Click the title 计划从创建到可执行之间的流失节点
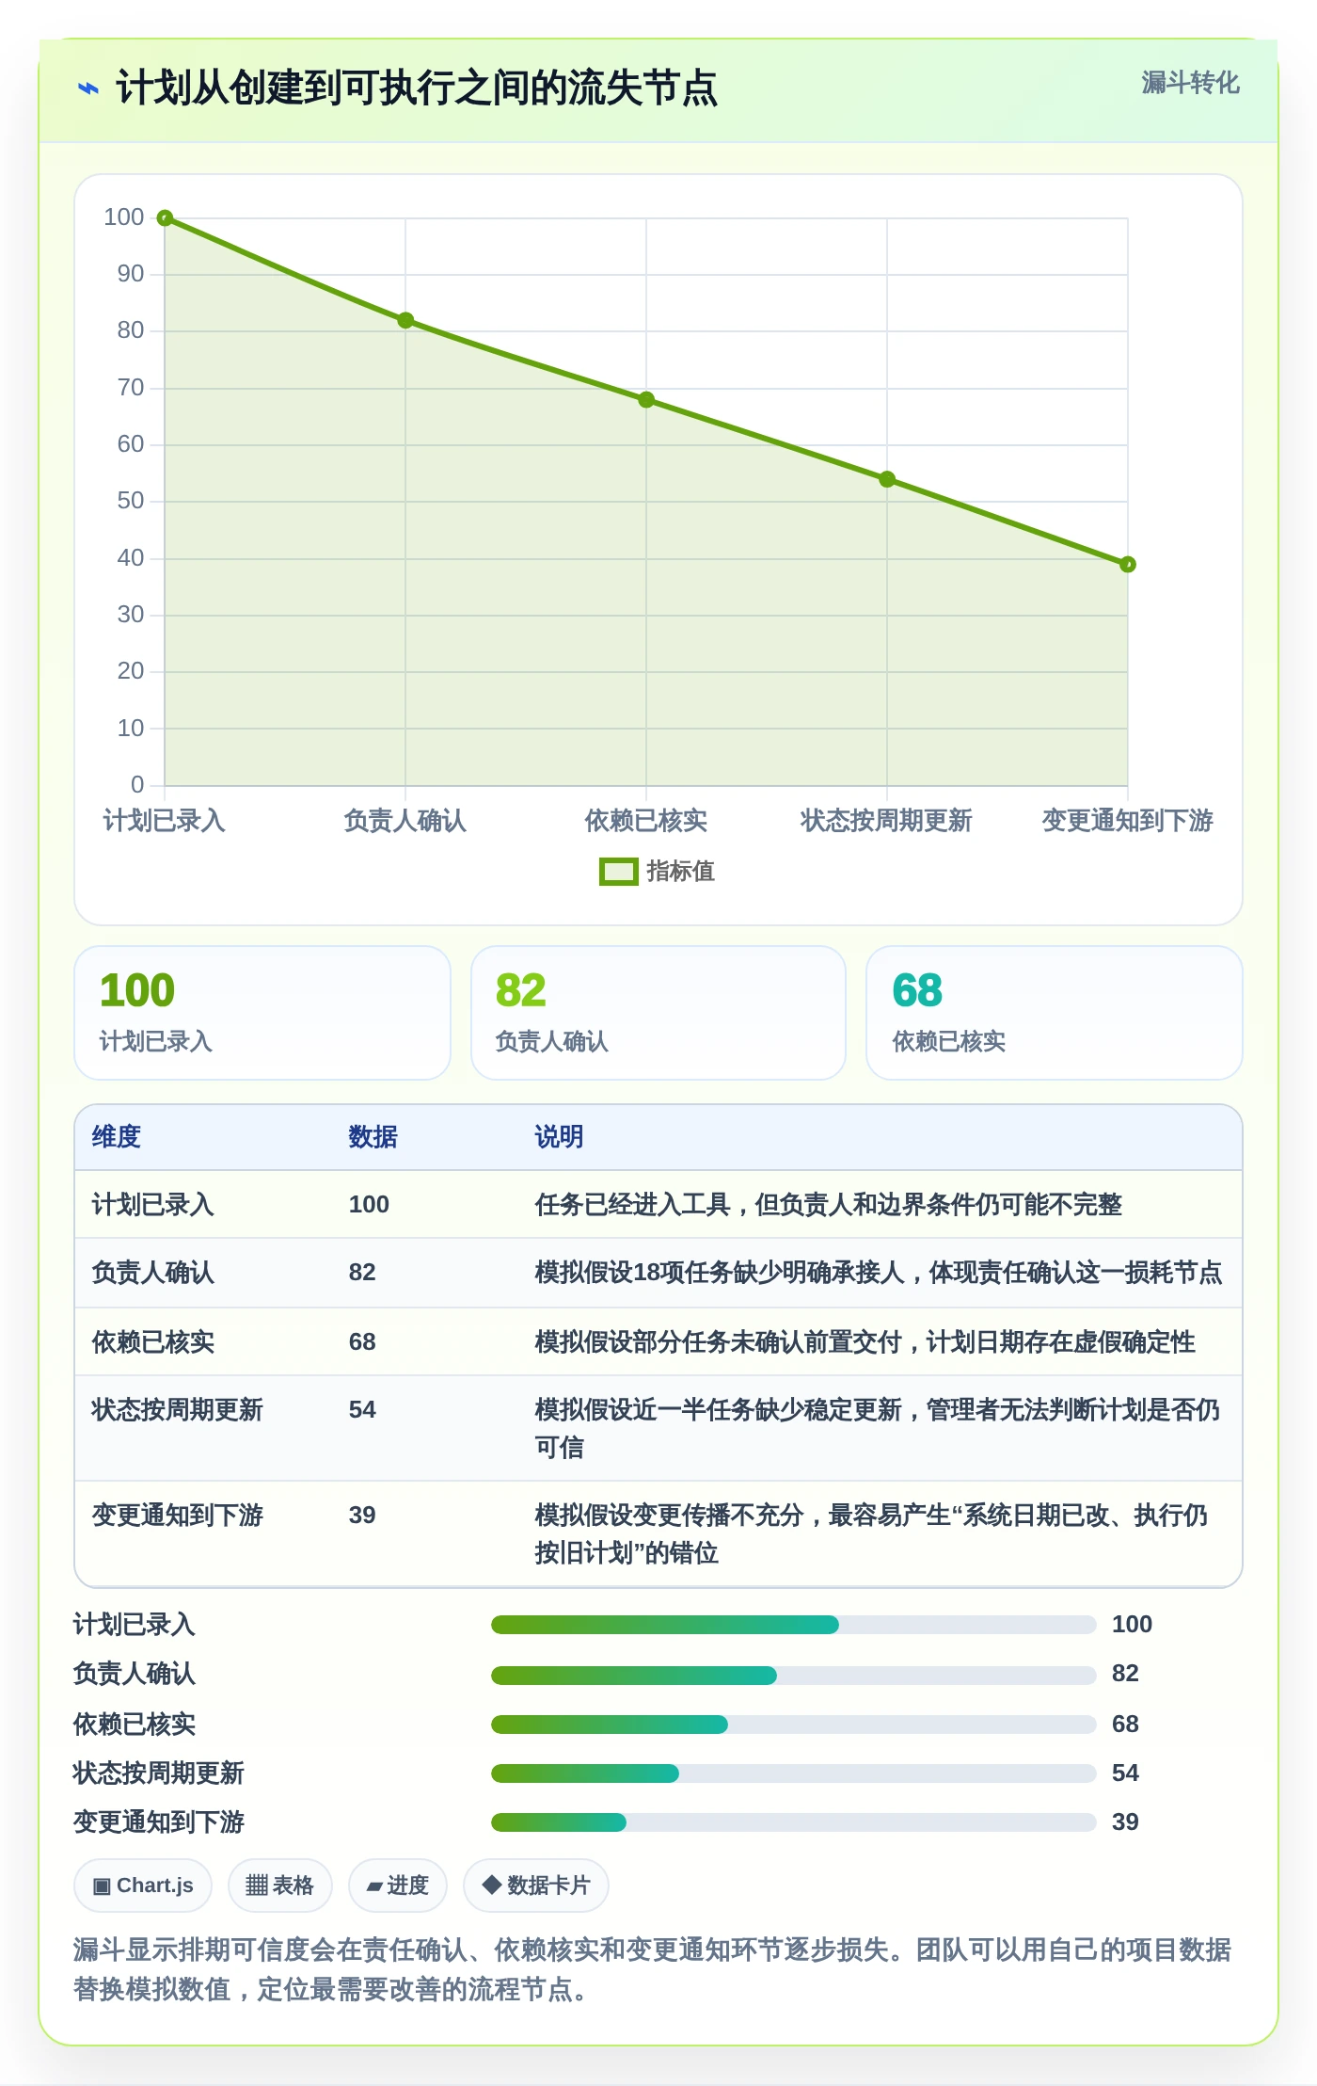Image resolution: width=1317 pixels, height=2086 pixels. point(417,88)
